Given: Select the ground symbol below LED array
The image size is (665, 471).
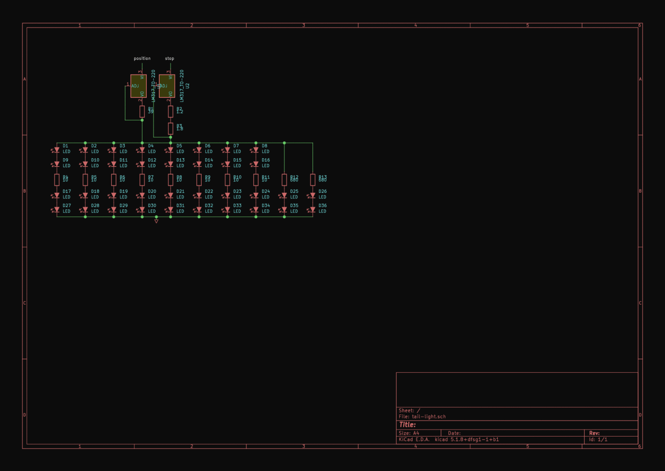Looking at the screenshot, I should point(156,221).
